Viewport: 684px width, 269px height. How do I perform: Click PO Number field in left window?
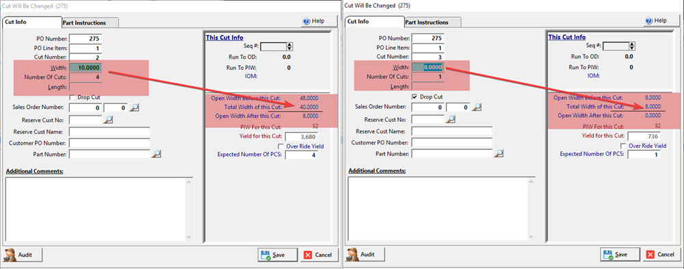[85, 38]
